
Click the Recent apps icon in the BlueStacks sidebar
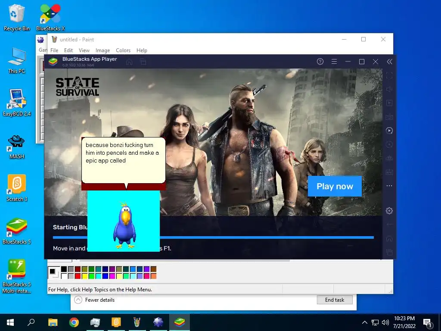[x=389, y=252]
